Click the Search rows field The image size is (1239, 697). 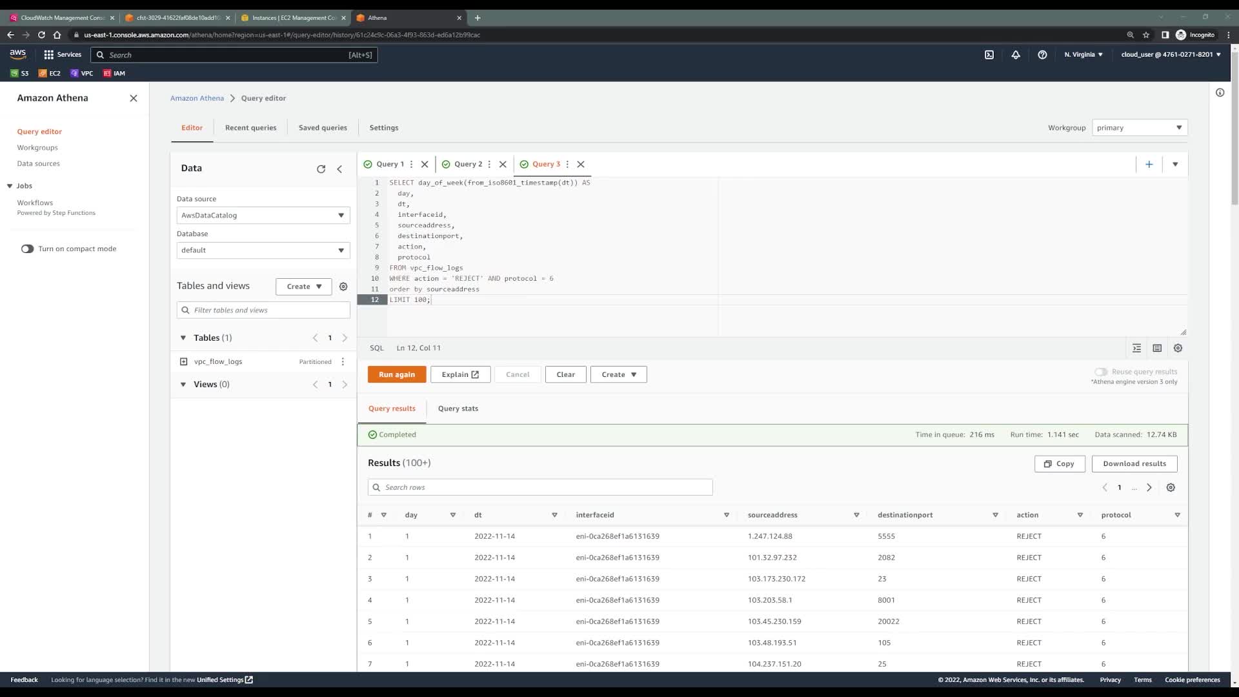tap(540, 487)
